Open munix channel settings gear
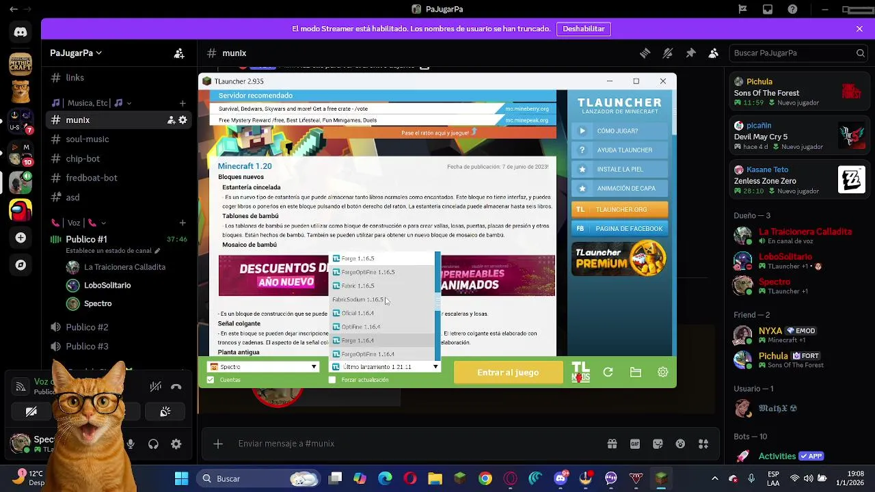The height and width of the screenshot is (492, 875). click(x=183, y=120)
